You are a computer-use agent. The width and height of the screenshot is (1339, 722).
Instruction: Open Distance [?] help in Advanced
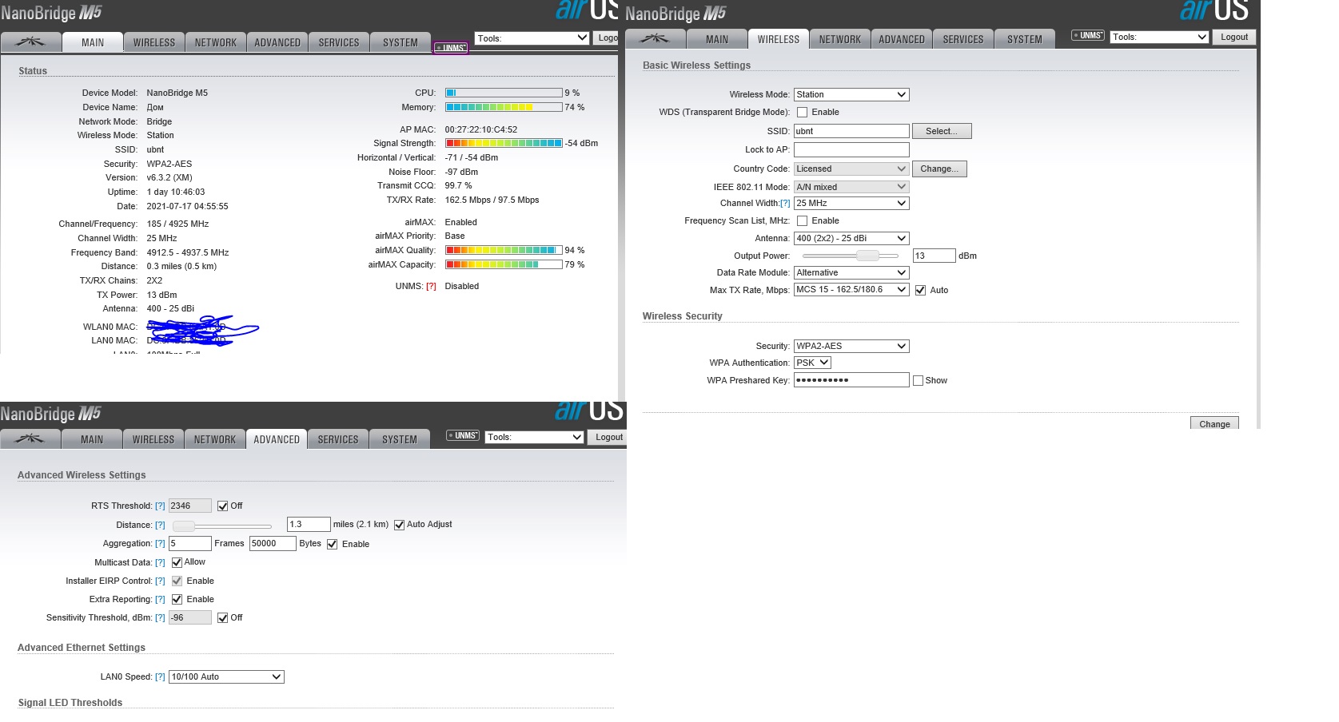(160, 525)
